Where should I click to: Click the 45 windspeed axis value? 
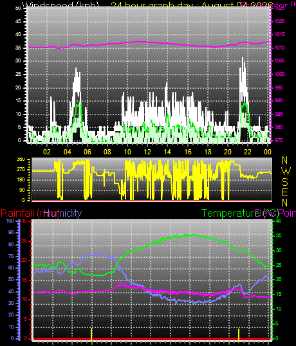pos(18,21)
